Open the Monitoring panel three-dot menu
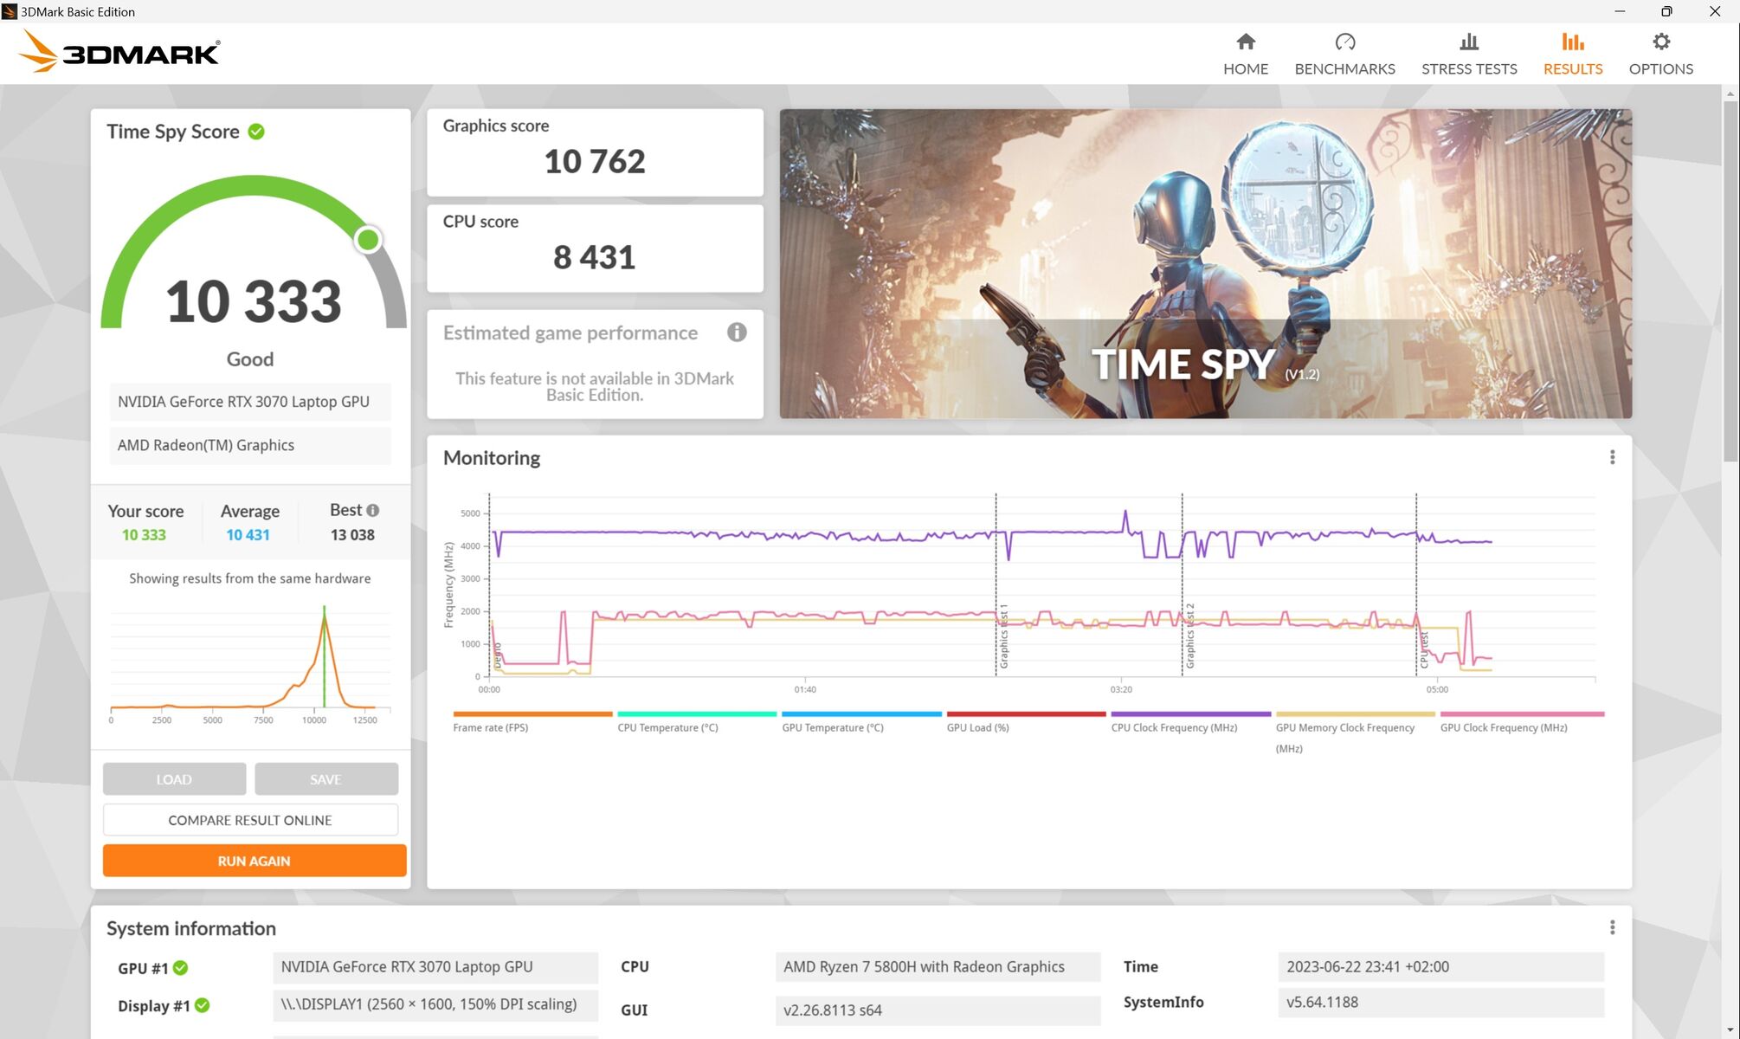The width and height of the screenshot is (1740, 1039). pyautogui.click(x=1612, y=457)
